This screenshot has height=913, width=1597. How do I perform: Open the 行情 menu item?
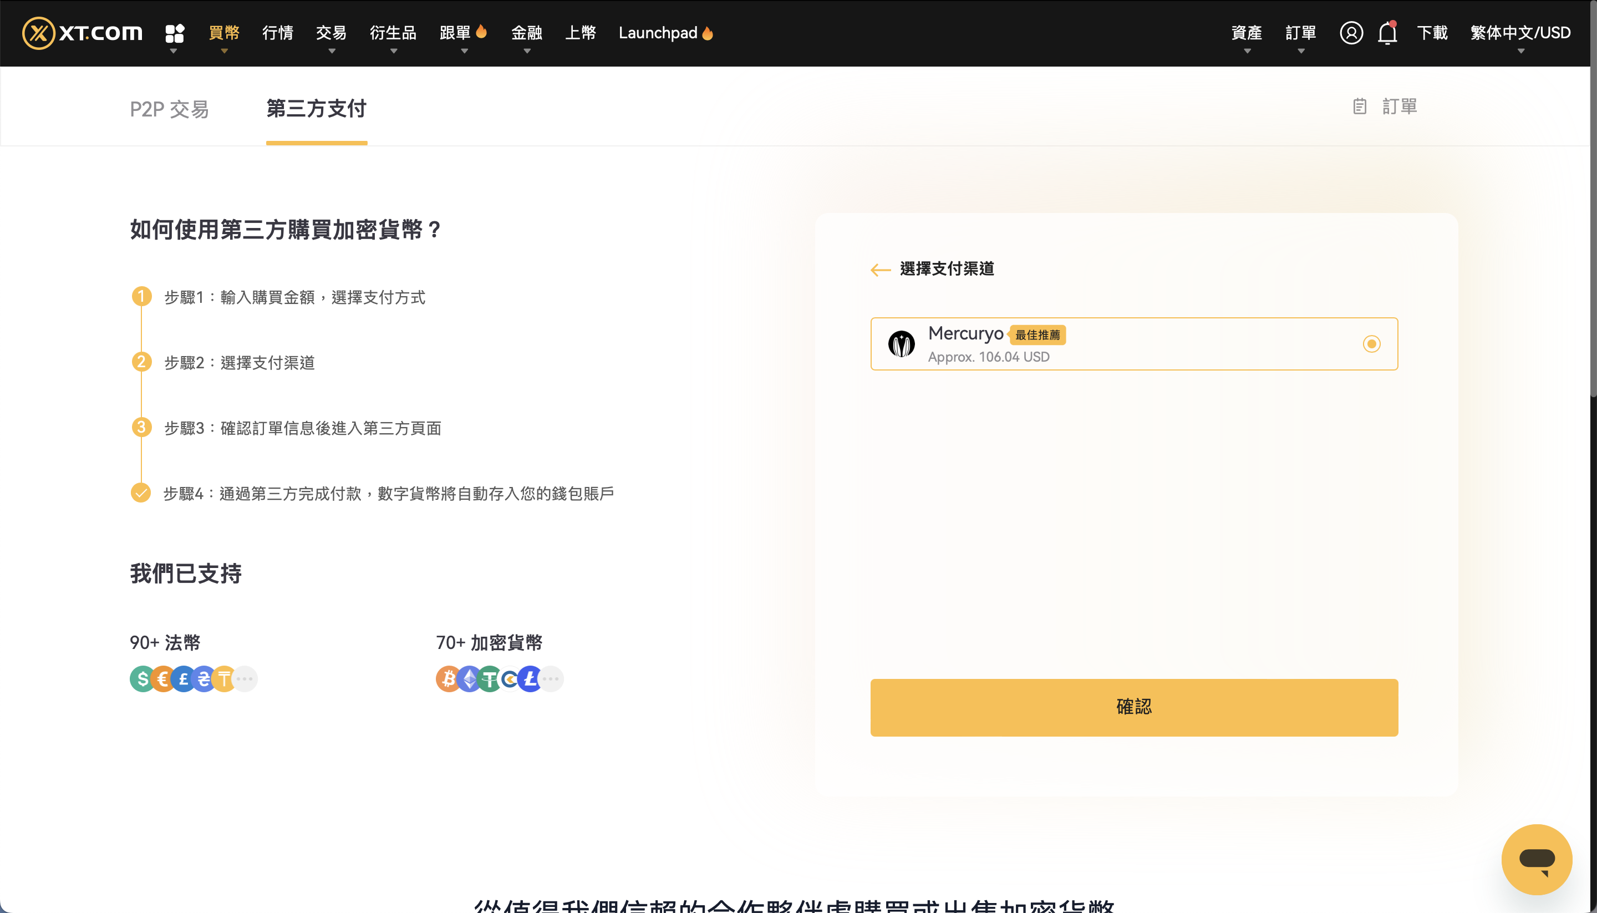click(278, 33)
